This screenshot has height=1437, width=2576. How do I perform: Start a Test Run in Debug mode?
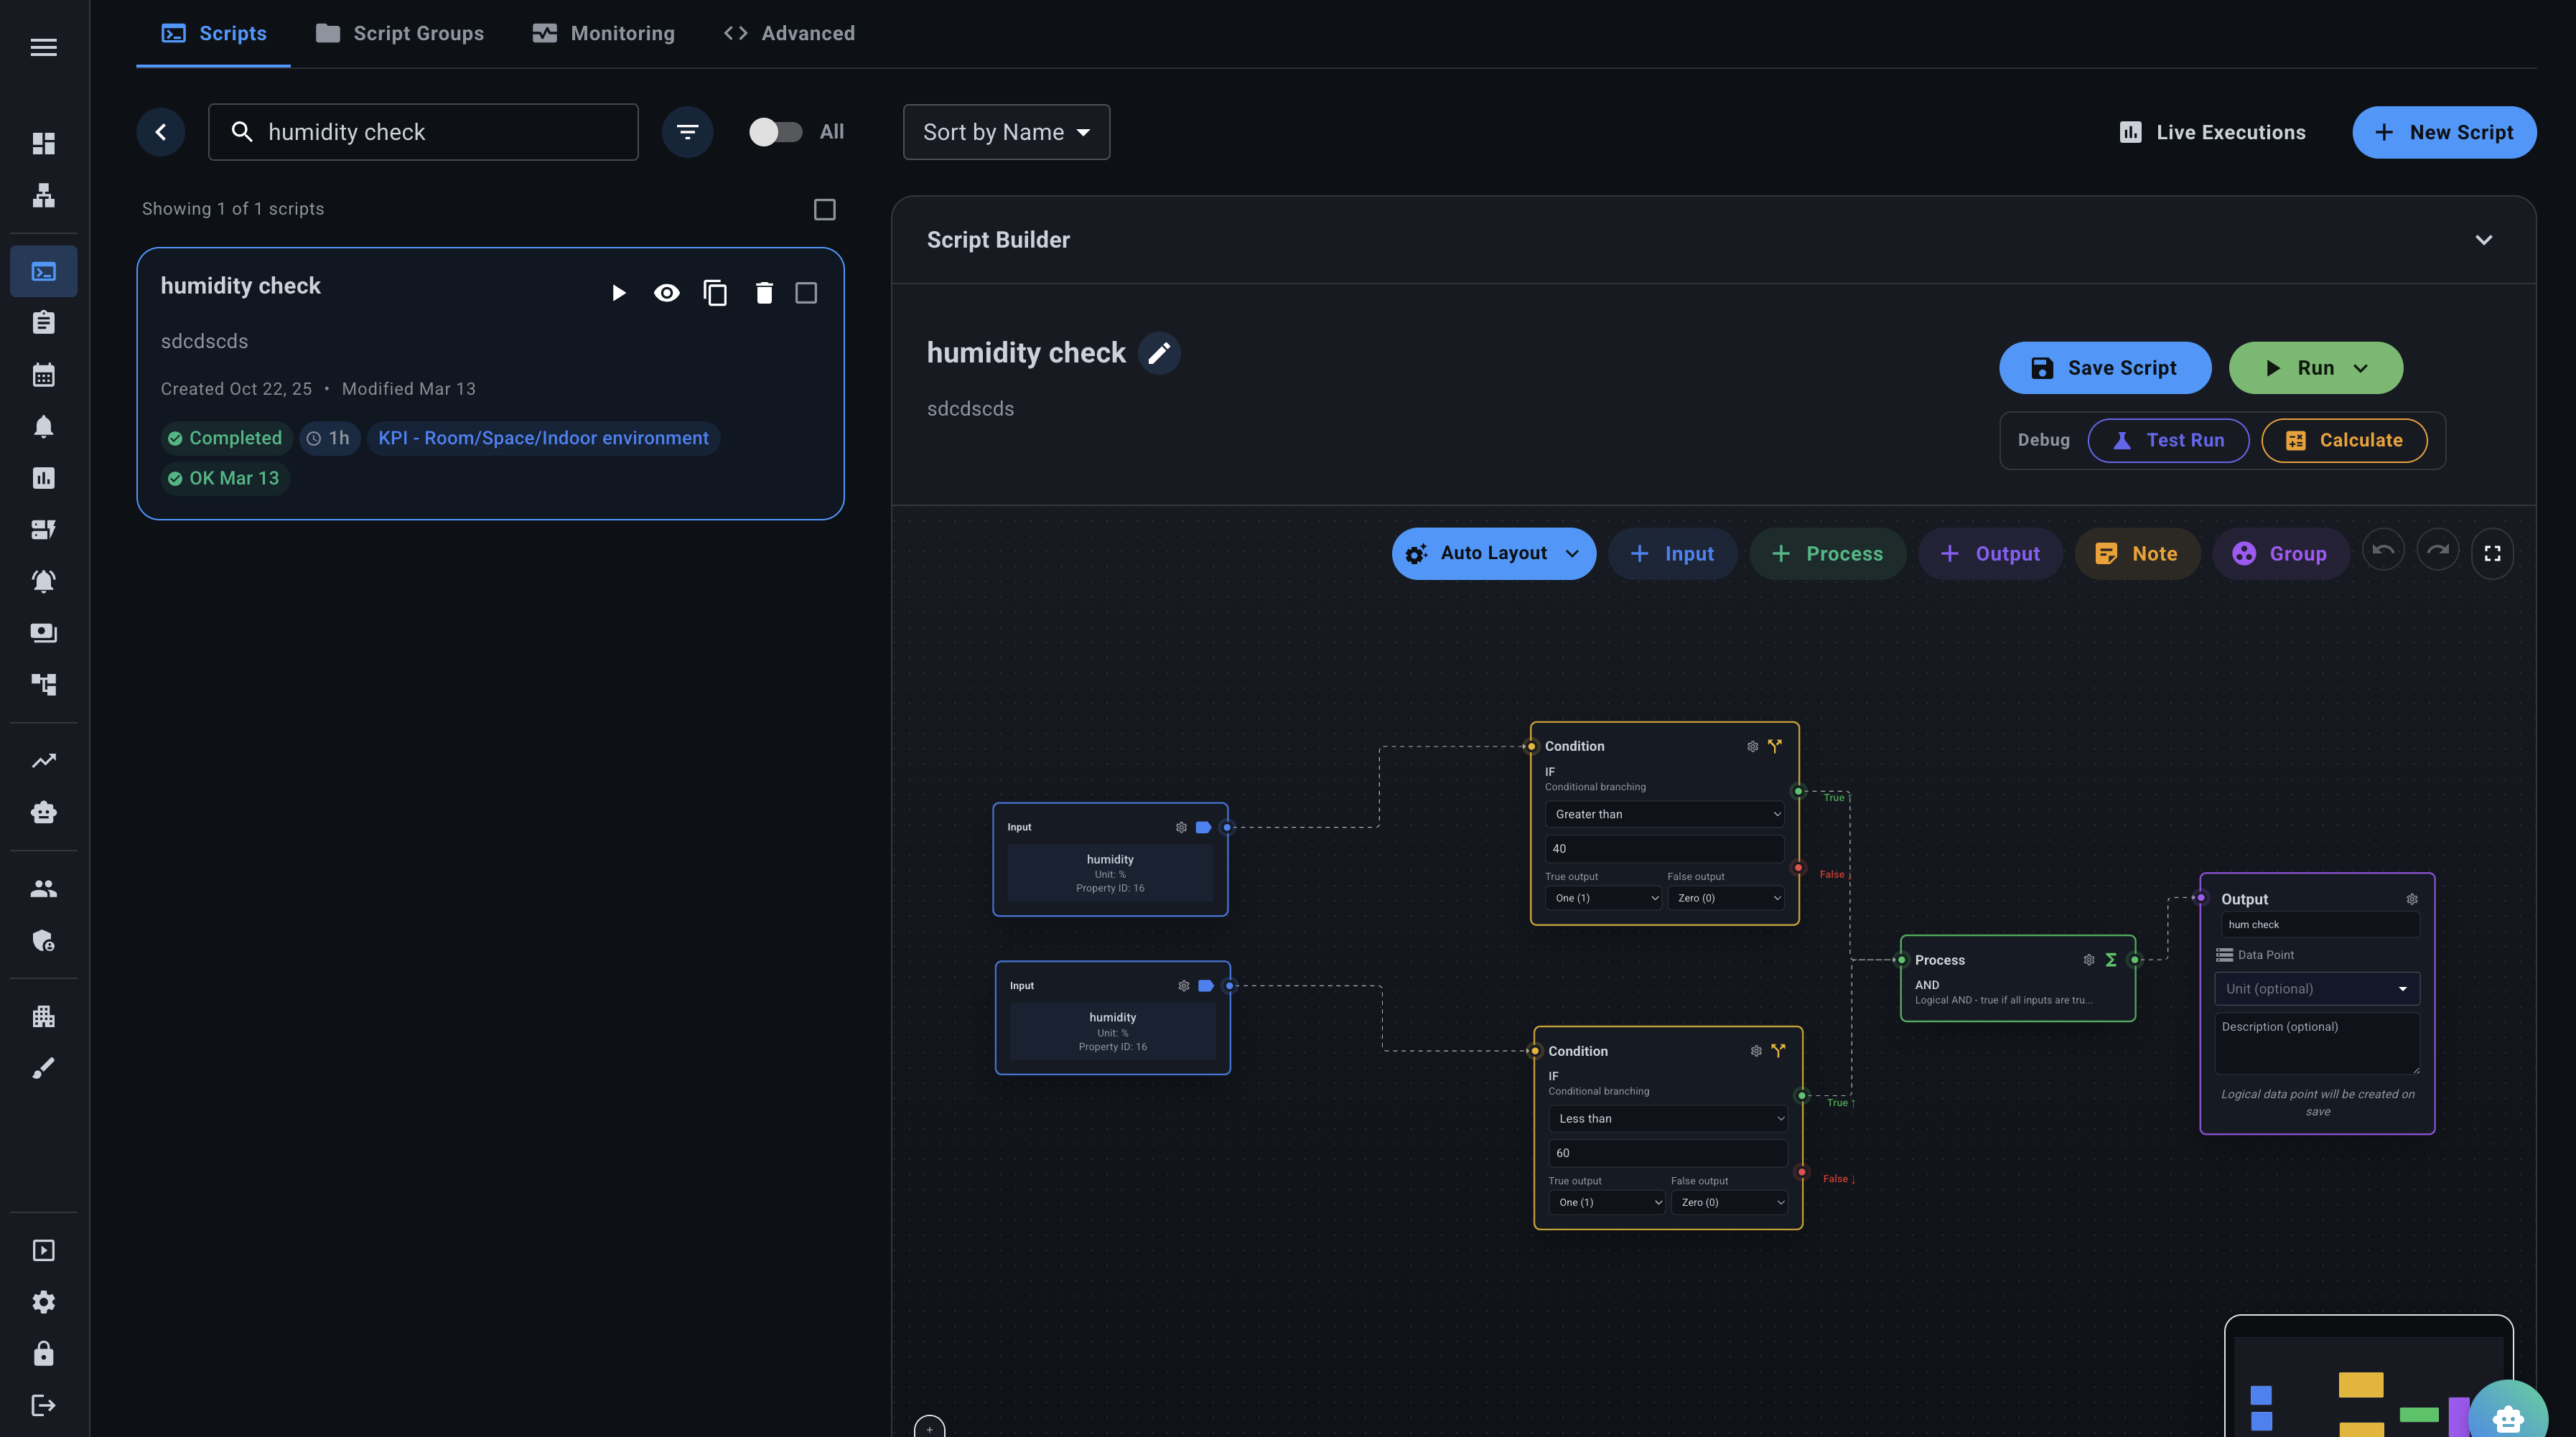pos(2168,440)
